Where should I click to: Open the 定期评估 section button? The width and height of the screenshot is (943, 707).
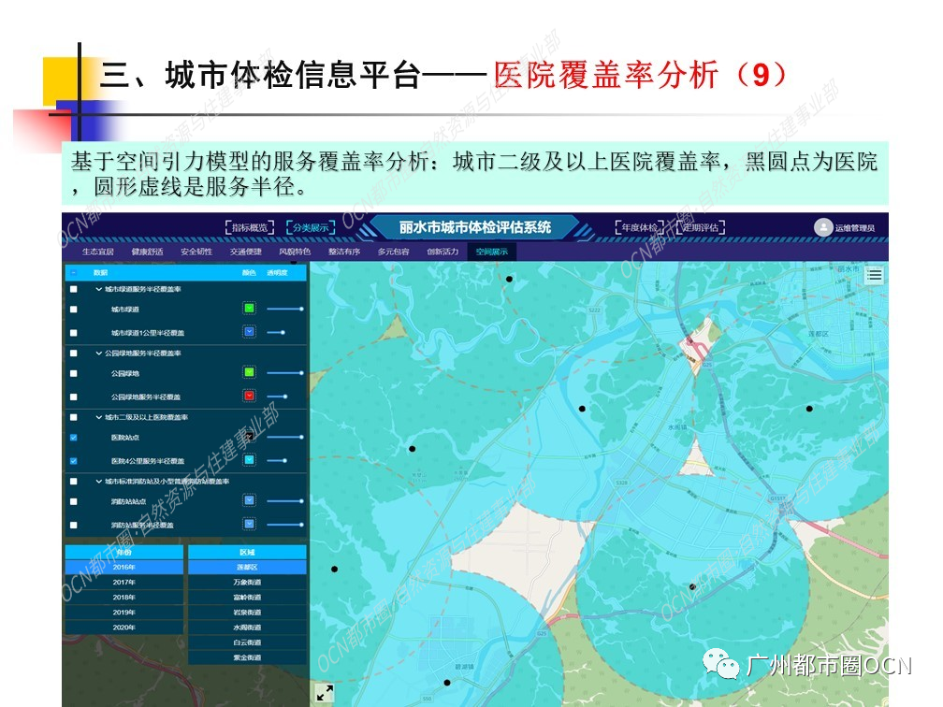click(701, 227)
